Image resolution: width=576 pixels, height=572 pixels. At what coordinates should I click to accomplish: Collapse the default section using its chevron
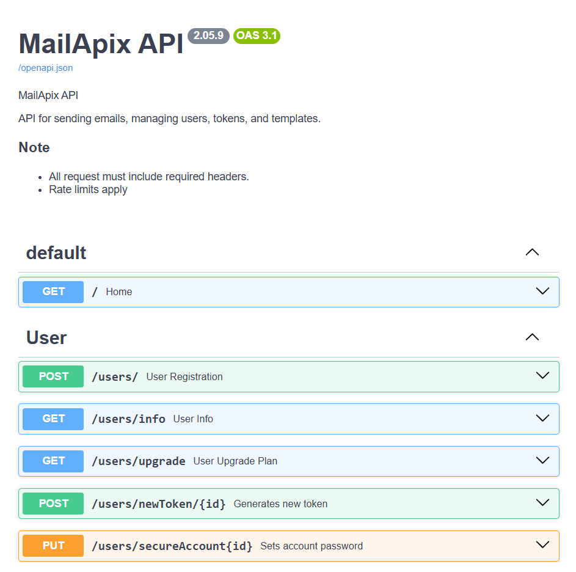click(x=532, y=252)
